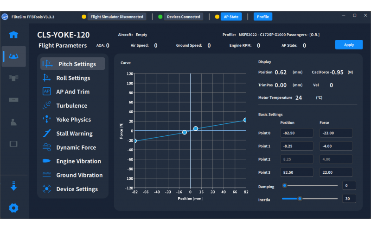This screenshot has height=231, width=371.
Task: Open Device Settings page
Action: pos(77,189)
